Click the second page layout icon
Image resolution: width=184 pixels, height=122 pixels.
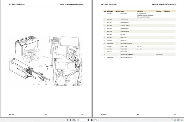(175, 120)
